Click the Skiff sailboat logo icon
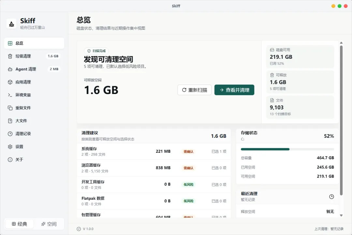352x235 pixels. (11, 23)
